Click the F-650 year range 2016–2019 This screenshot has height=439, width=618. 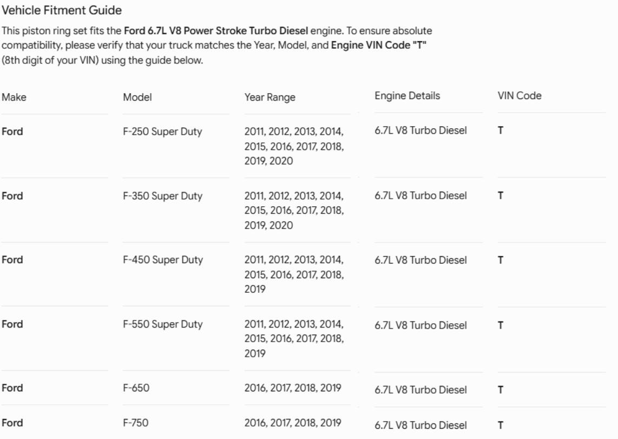tap(292, 388)
